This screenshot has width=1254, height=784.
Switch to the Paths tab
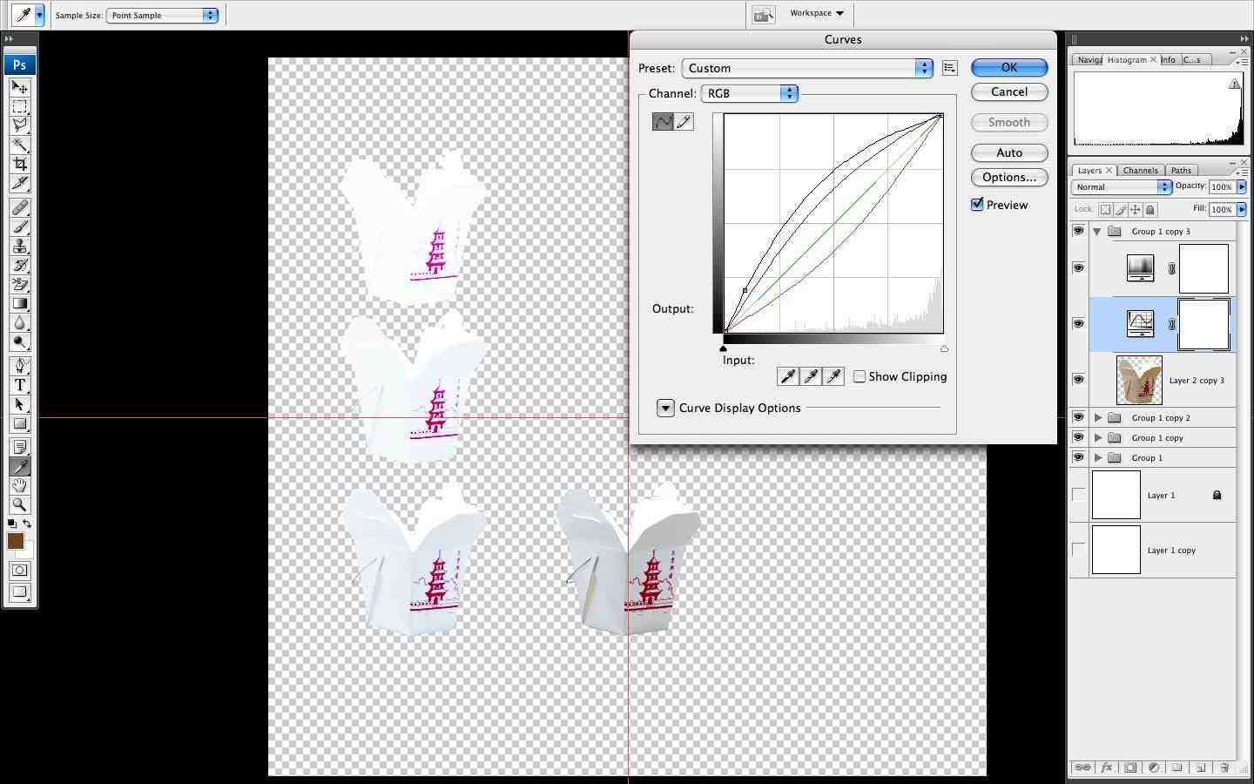click(1181, 171)
